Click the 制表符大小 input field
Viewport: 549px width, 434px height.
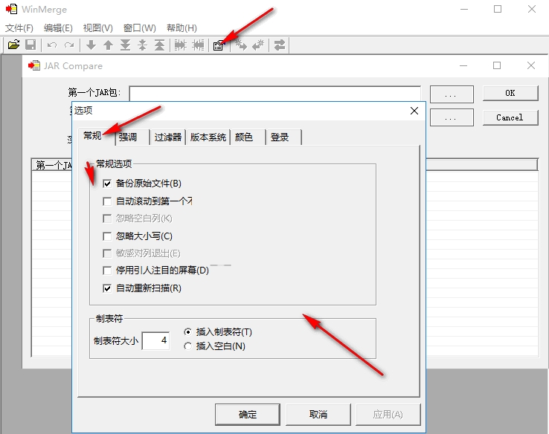click(x=155, y=340)
